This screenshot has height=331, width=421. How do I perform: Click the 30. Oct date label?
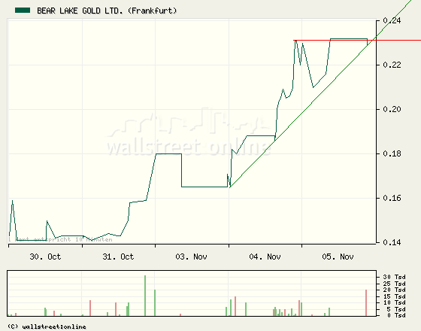[45, 257]
